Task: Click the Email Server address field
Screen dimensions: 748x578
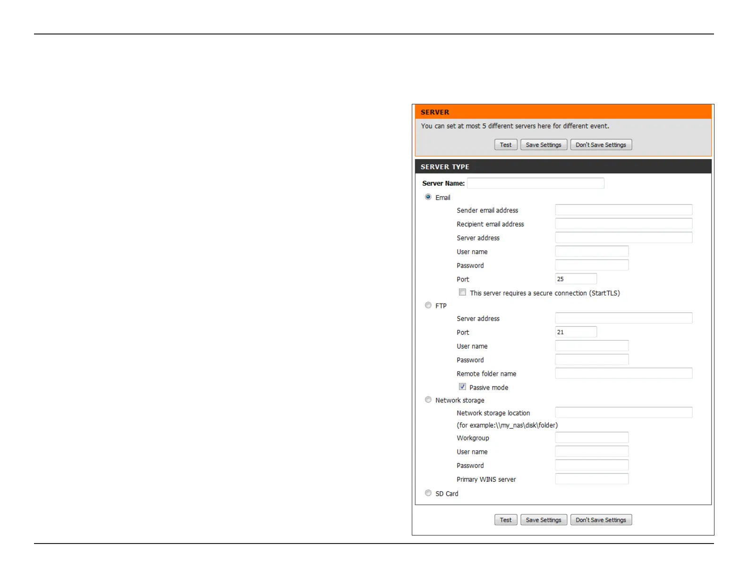Action: coord(624,238)
